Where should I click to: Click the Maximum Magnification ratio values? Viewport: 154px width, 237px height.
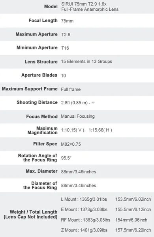[x=86, y=130]
